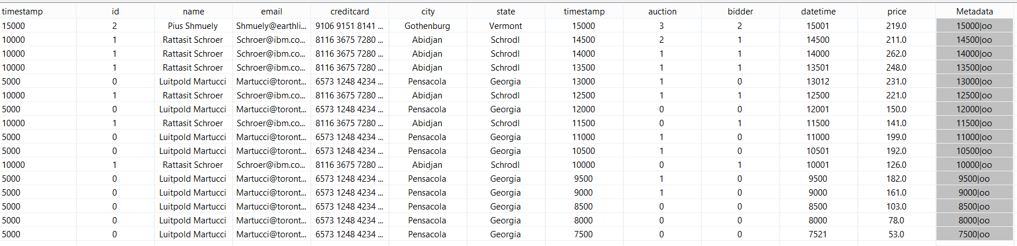
Task: Click the "price" column header
Action: [897, 12]
